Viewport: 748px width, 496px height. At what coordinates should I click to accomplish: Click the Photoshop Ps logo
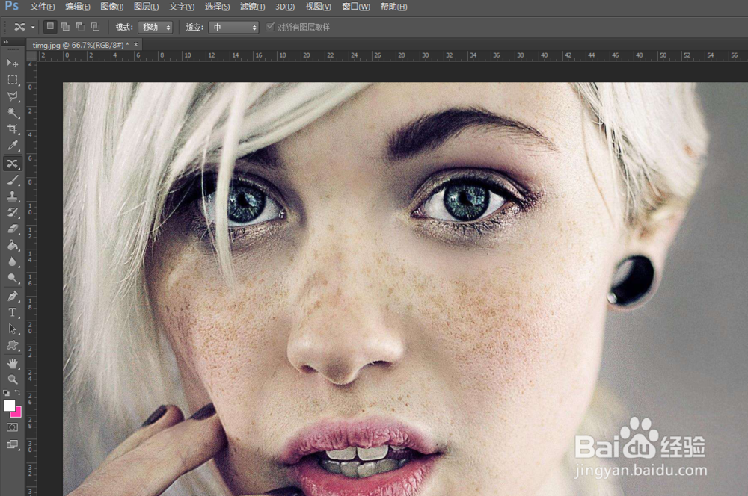[12, 6]
